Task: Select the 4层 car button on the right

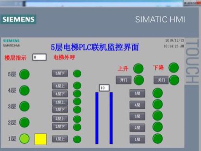Action: point(137,105)
